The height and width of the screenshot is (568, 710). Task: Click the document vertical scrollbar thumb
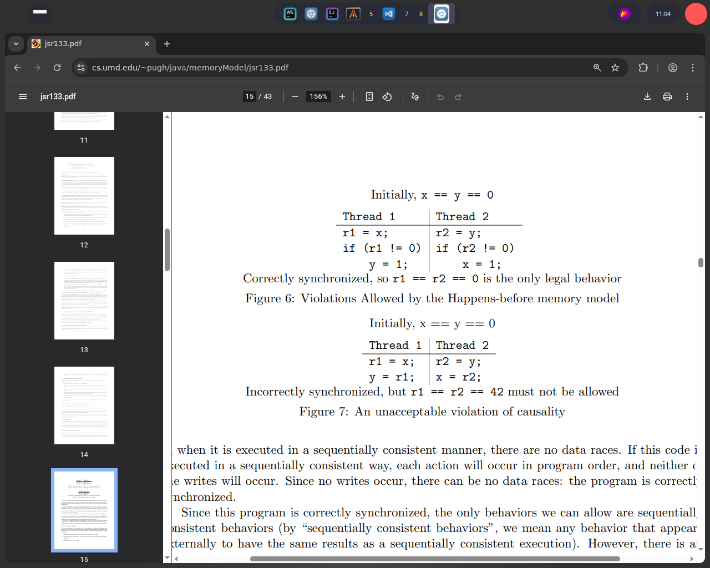[701, 262]
